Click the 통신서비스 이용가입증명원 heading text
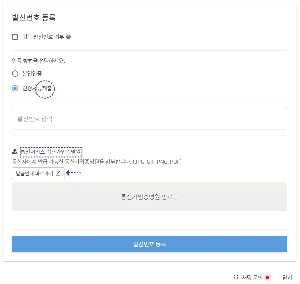Screen dimensions: 300x284 tap(51, 151)
